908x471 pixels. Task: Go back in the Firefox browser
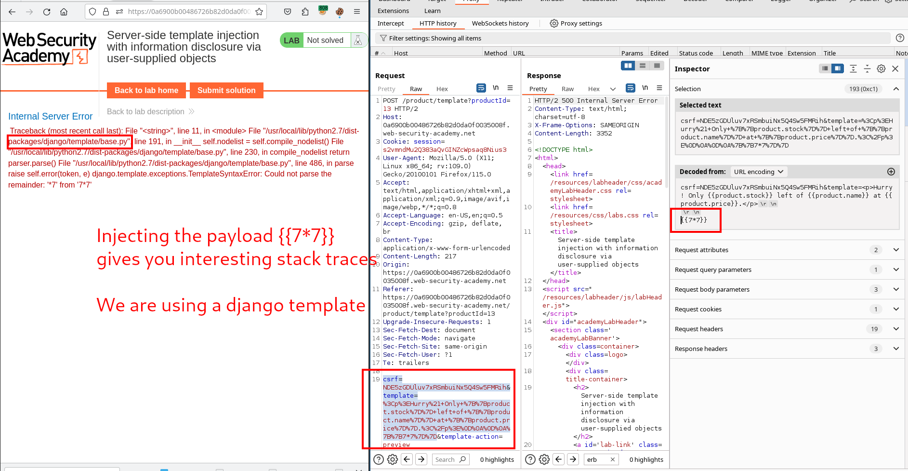pos(12,12)
